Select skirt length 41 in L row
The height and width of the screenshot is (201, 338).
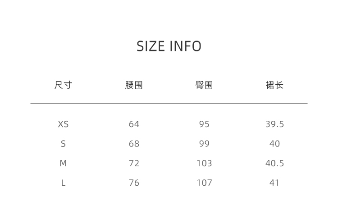pos(274,183)
